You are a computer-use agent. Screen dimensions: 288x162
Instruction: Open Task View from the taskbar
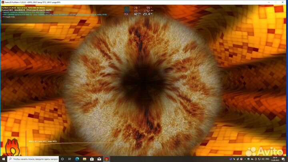coord(70,159)
